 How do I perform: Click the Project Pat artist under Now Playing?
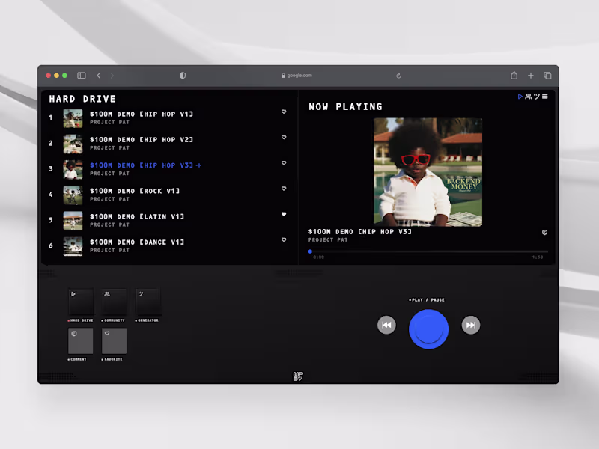pos(328,239)
